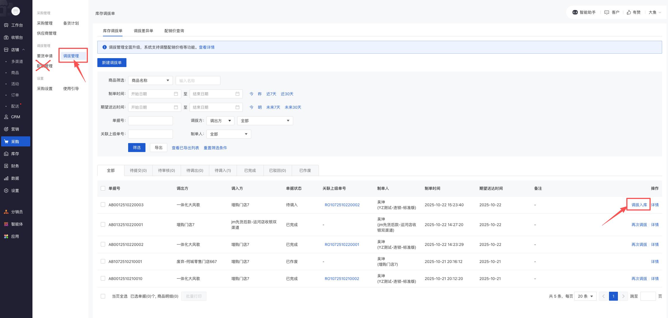Click the 制单时间 start date calendar icon
The height and width of the screenshot is (318, 668).
[176, 94]
